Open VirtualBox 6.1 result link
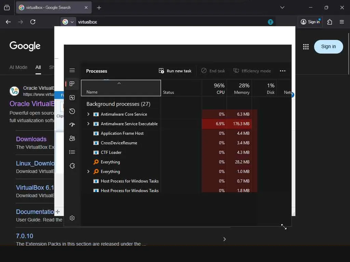The image size is (350, 262). coord(35,188)
